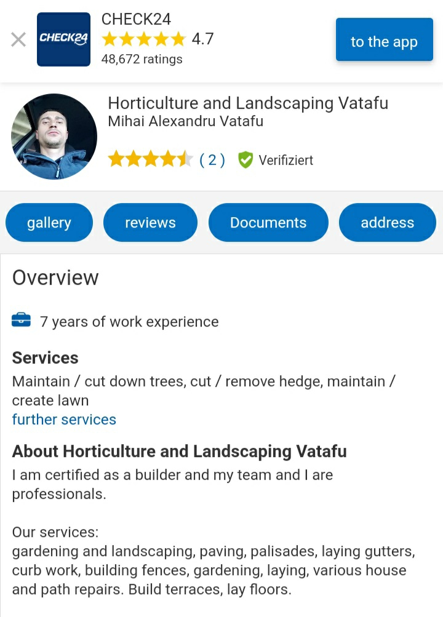Click the "Horticulture and Landscaping Vatafu" title

point(248,103)
